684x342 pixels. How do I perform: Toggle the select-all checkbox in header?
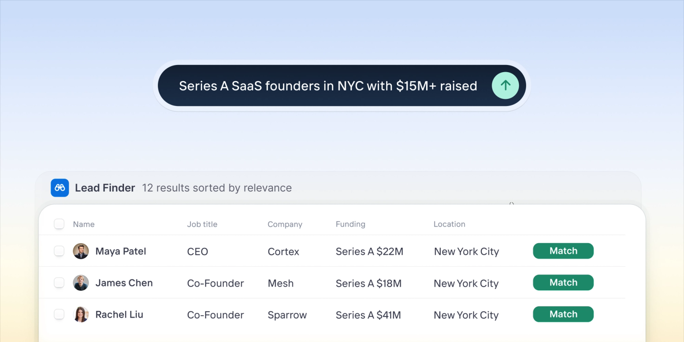59,224
